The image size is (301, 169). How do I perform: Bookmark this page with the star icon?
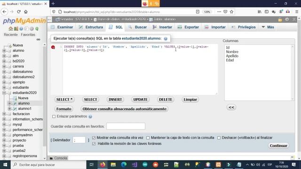[232, 12]
